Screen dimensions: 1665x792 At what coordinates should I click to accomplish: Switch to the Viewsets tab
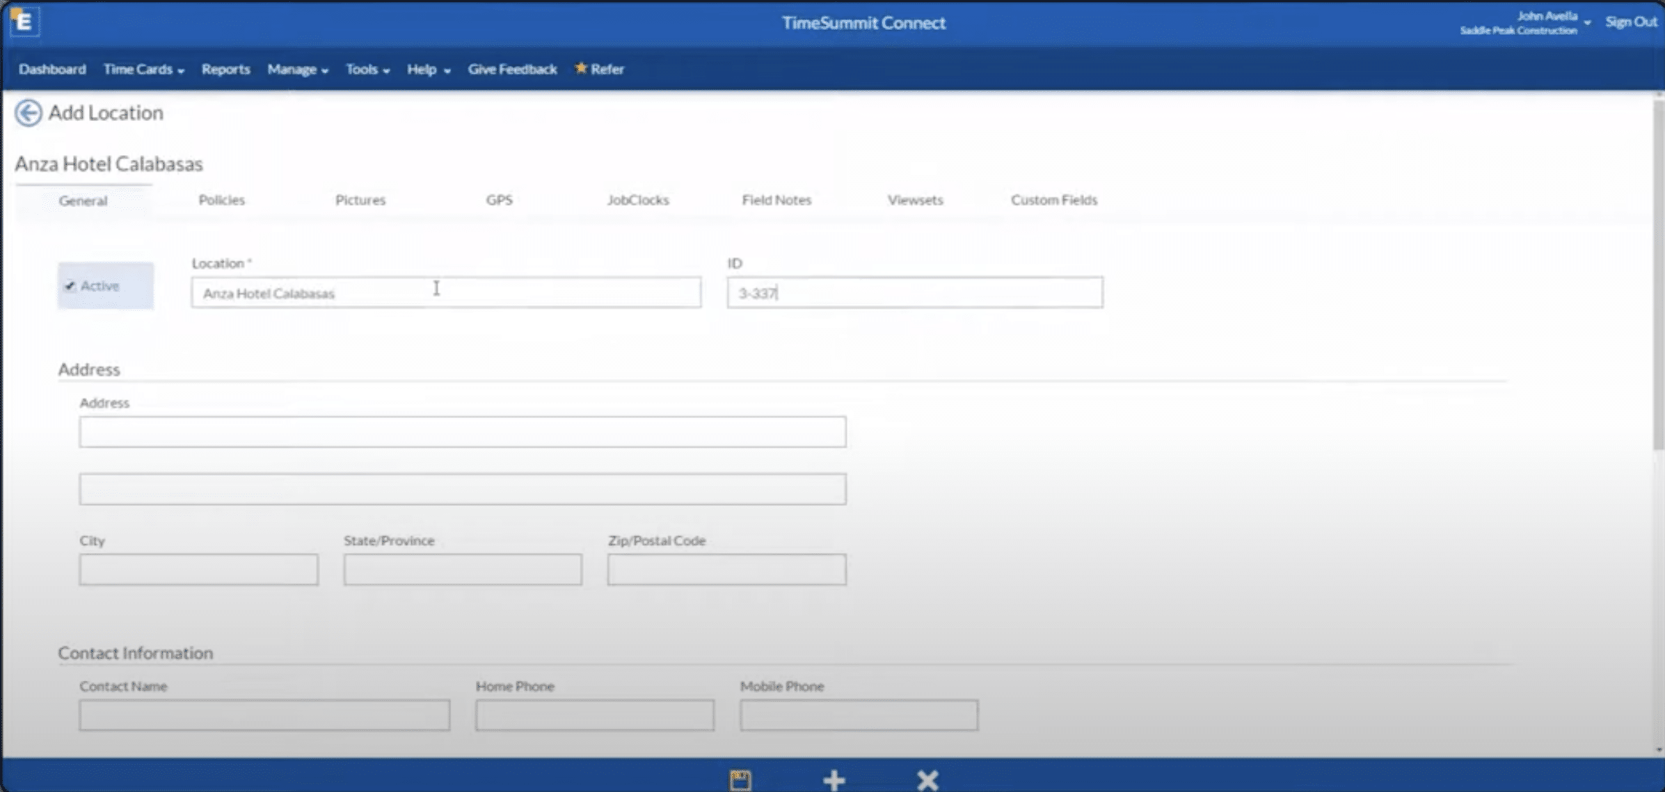[x=915, y=200]
